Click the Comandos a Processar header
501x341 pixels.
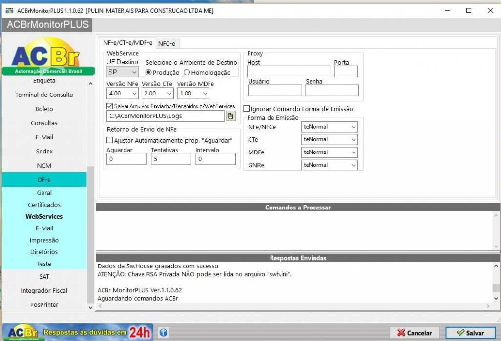[x=298, y=208]
